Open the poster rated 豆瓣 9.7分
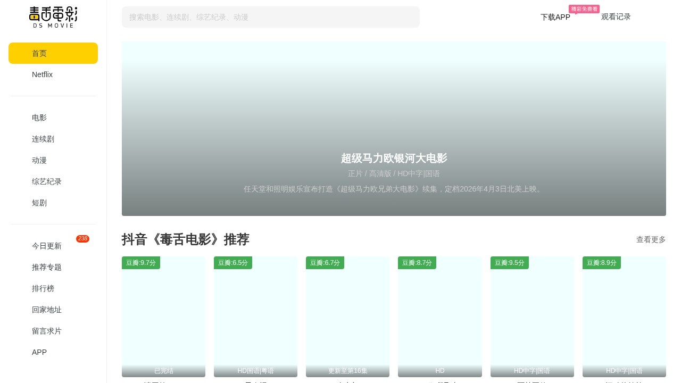Image resolution: width=681 pixels, height=383 pixels. (x=163, y=317)
